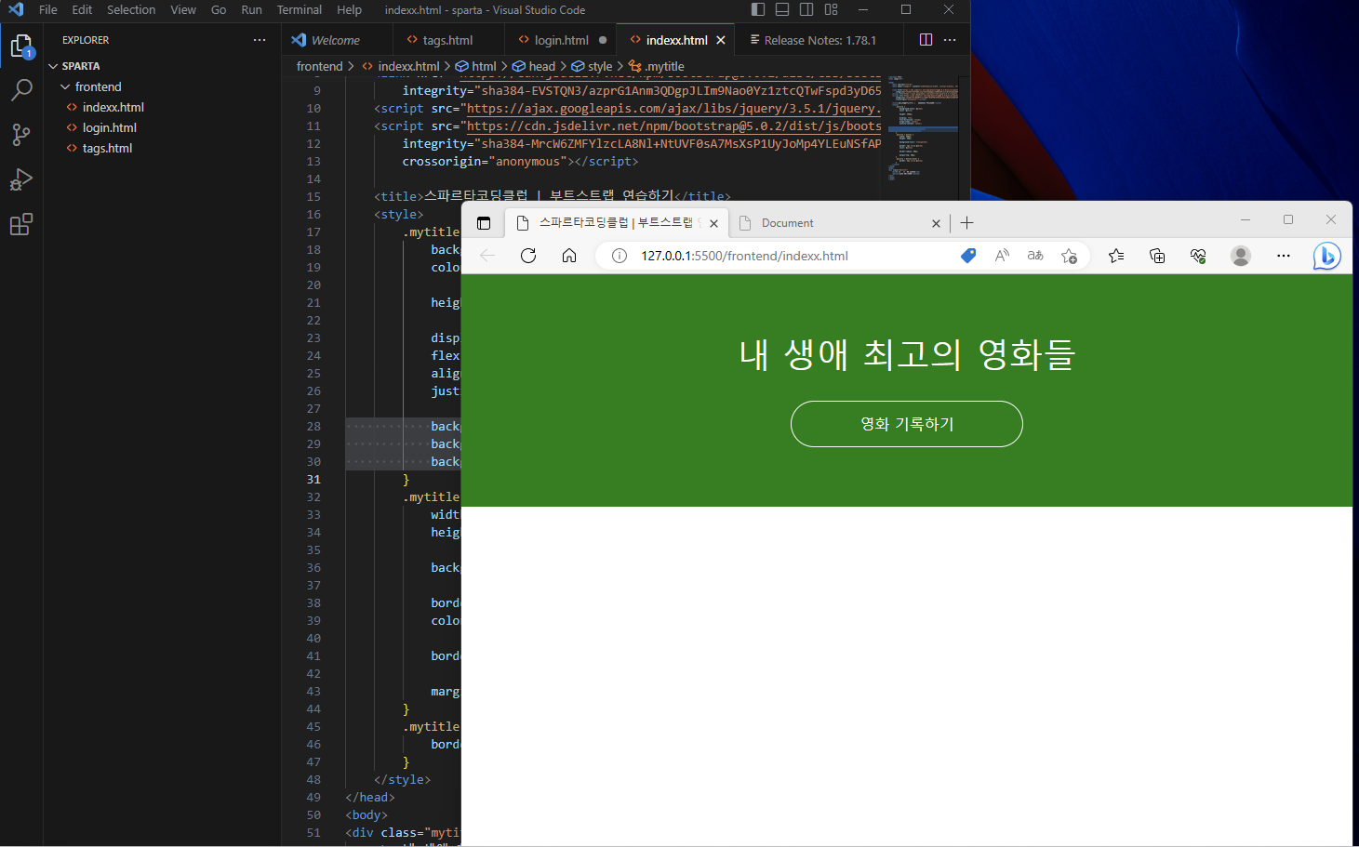This screenshot has width=1359, height=847.
Task: Open the browser tab actions menu icon
Action: click(x=484, y=223)
